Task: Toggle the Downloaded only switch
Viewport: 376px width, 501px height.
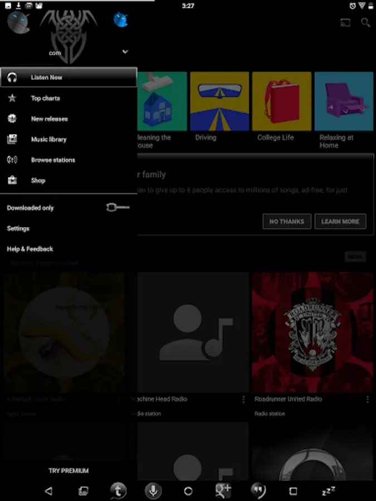Action: 118,208
